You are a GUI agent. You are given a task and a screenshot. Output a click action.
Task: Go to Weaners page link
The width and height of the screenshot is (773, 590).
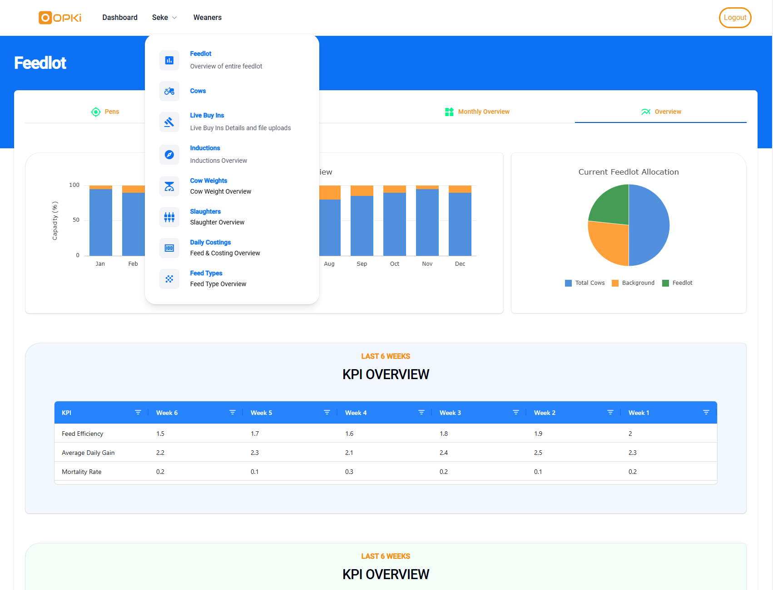(x=208, y=18)
